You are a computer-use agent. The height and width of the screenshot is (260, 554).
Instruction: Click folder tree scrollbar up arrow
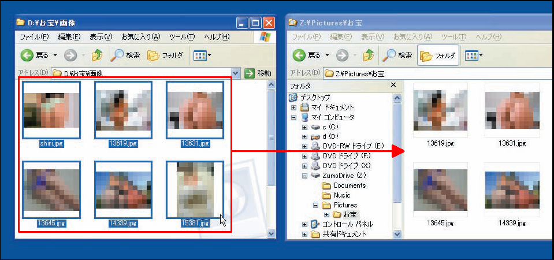pyautogui.click(x=397, y=97)
